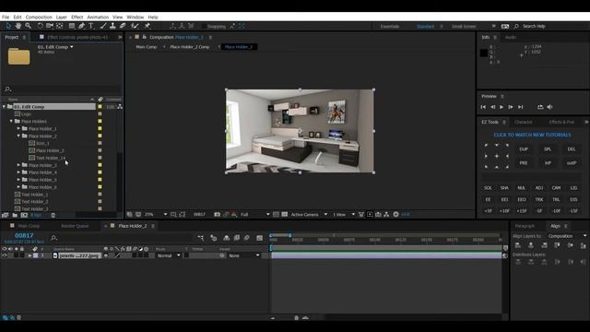Switch to the Character panel tab
The height and width of the screenshot is (332, 590).
(524, 123)
